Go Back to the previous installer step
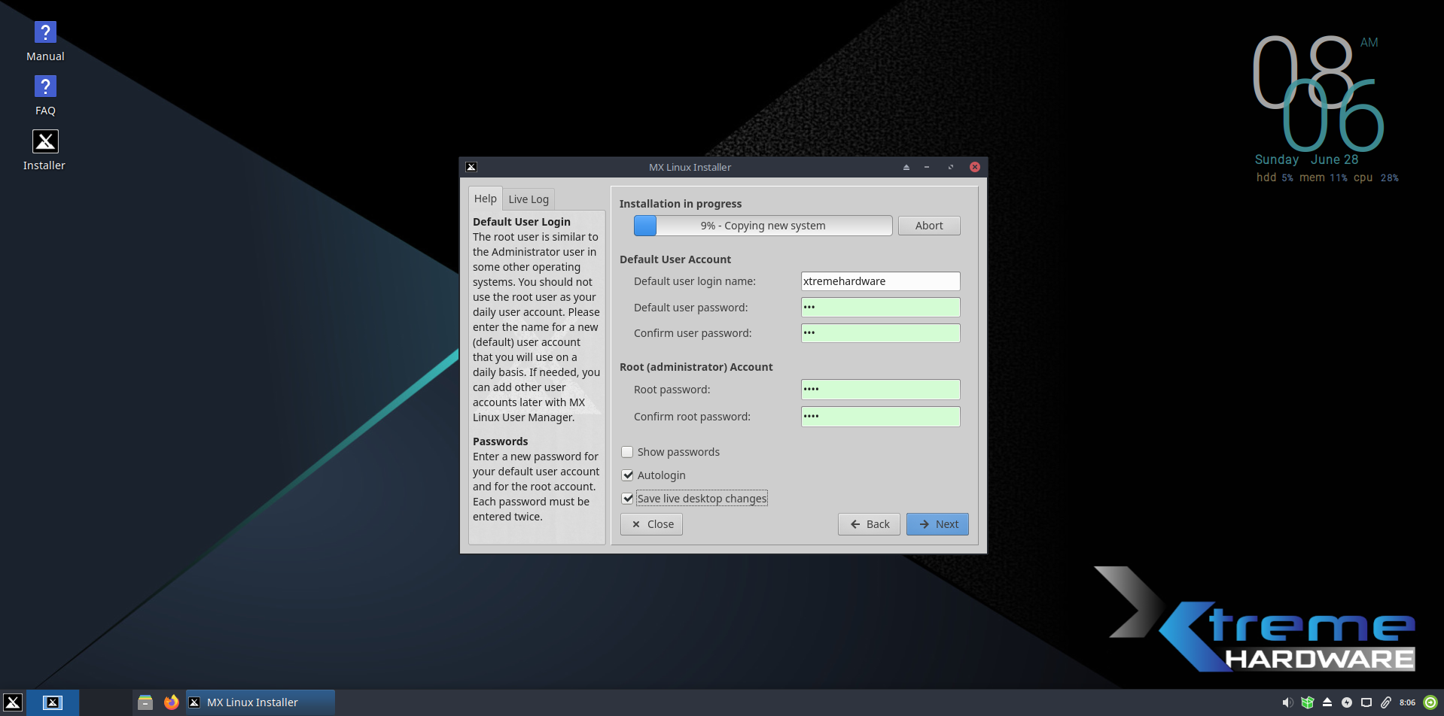 point(869,524)
